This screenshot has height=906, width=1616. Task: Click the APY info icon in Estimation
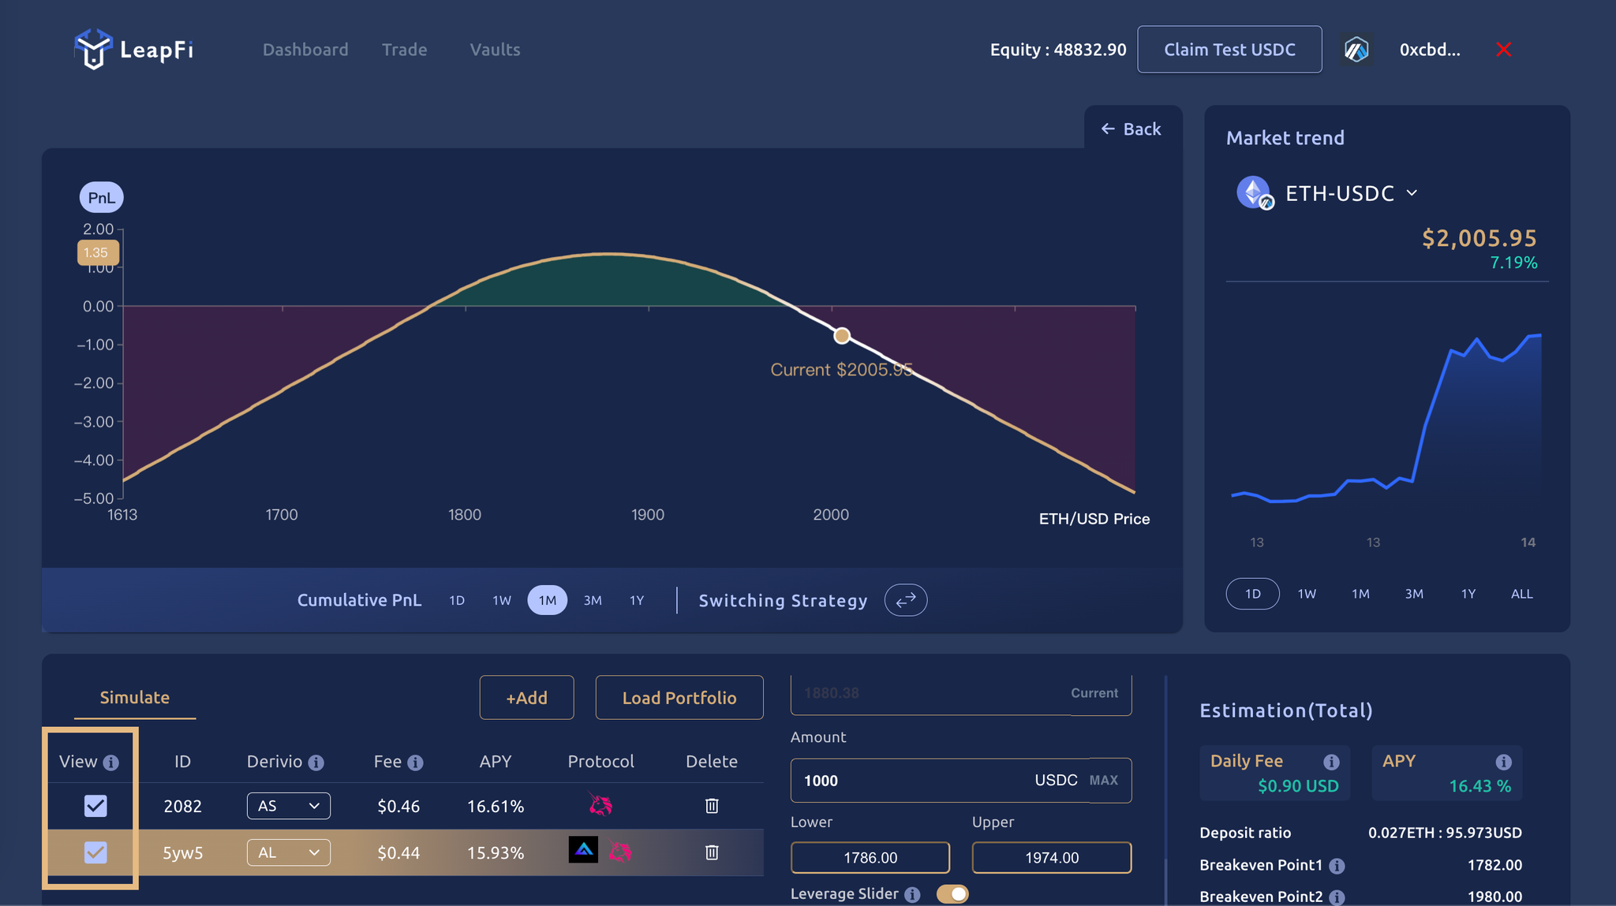1503,762
